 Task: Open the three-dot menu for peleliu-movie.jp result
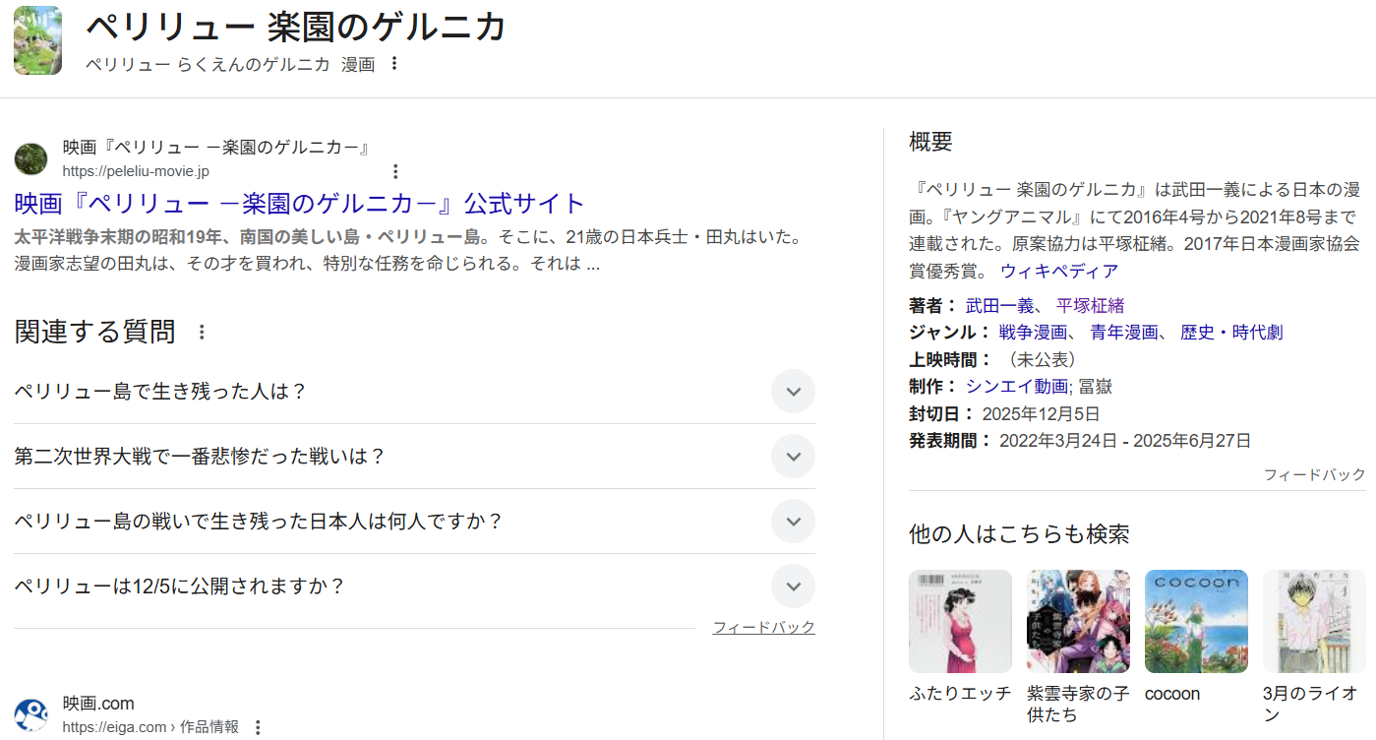[395, 171]
